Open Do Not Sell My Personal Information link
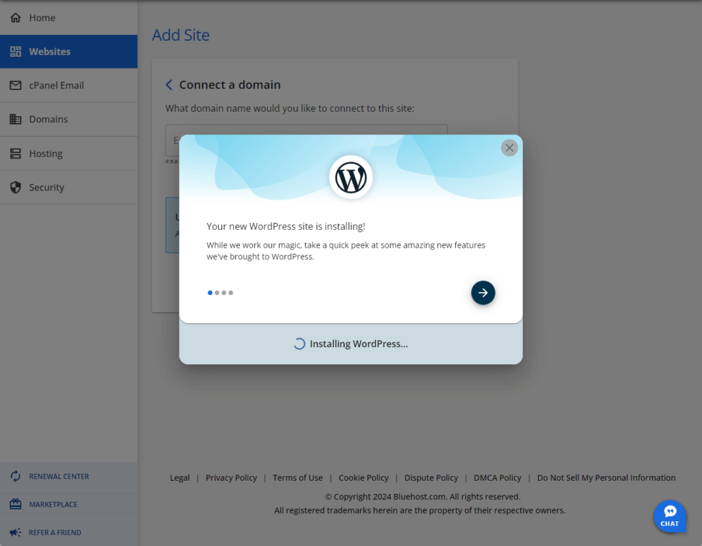 (x=606, y=477)
